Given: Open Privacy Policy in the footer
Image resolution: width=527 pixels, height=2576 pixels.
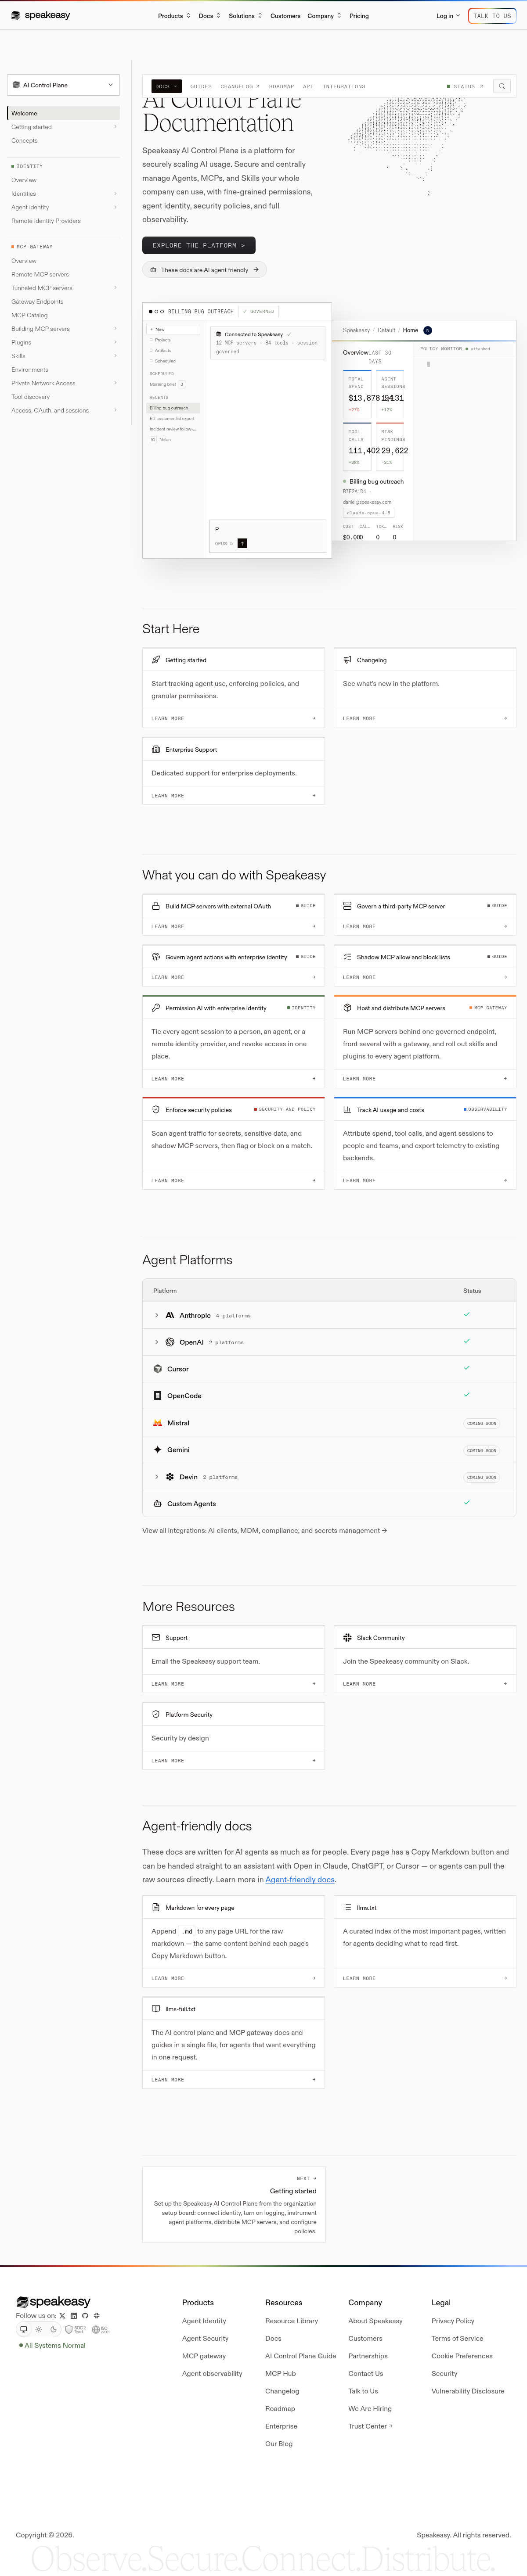Looking at the screenshot, I should click(x=453, y=2321).
